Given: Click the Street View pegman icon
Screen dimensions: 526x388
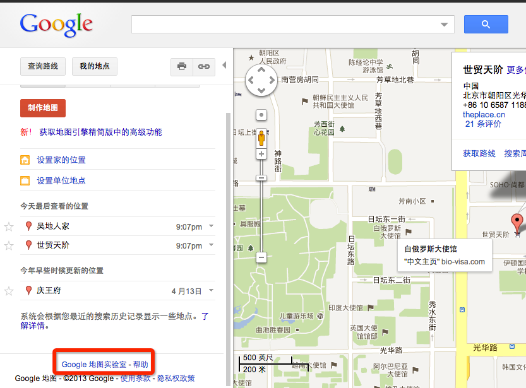Looking at the screenshot, I should pos(261,138).
